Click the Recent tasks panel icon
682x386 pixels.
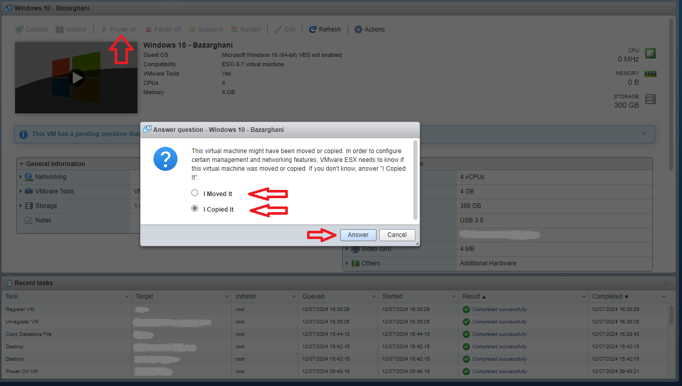click(8, 283)
